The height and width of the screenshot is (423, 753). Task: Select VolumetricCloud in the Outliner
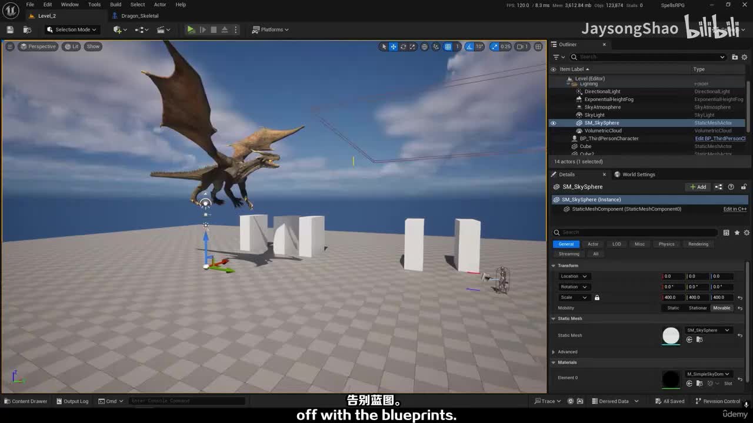pyautogui.click(x=603, y=130)
